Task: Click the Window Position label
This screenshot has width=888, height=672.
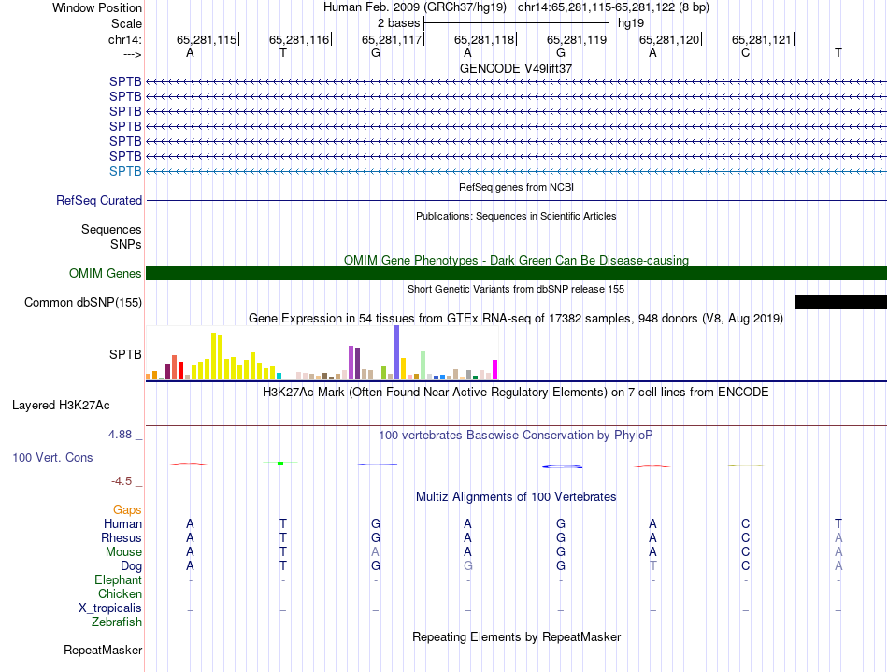Action: pos(97,7)
